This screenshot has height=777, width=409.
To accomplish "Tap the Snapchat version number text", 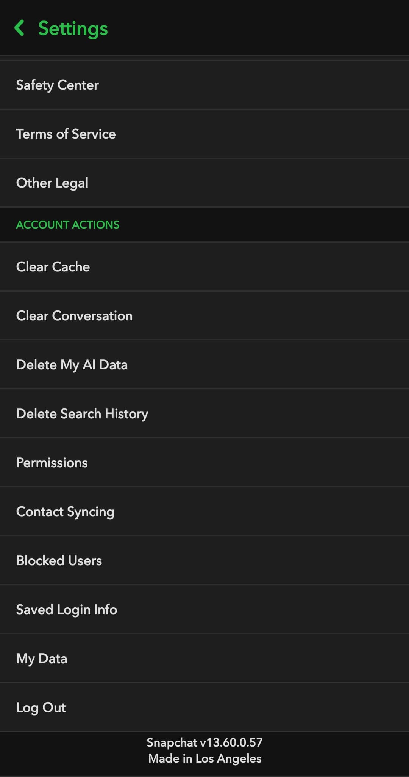I will (204, 742).
